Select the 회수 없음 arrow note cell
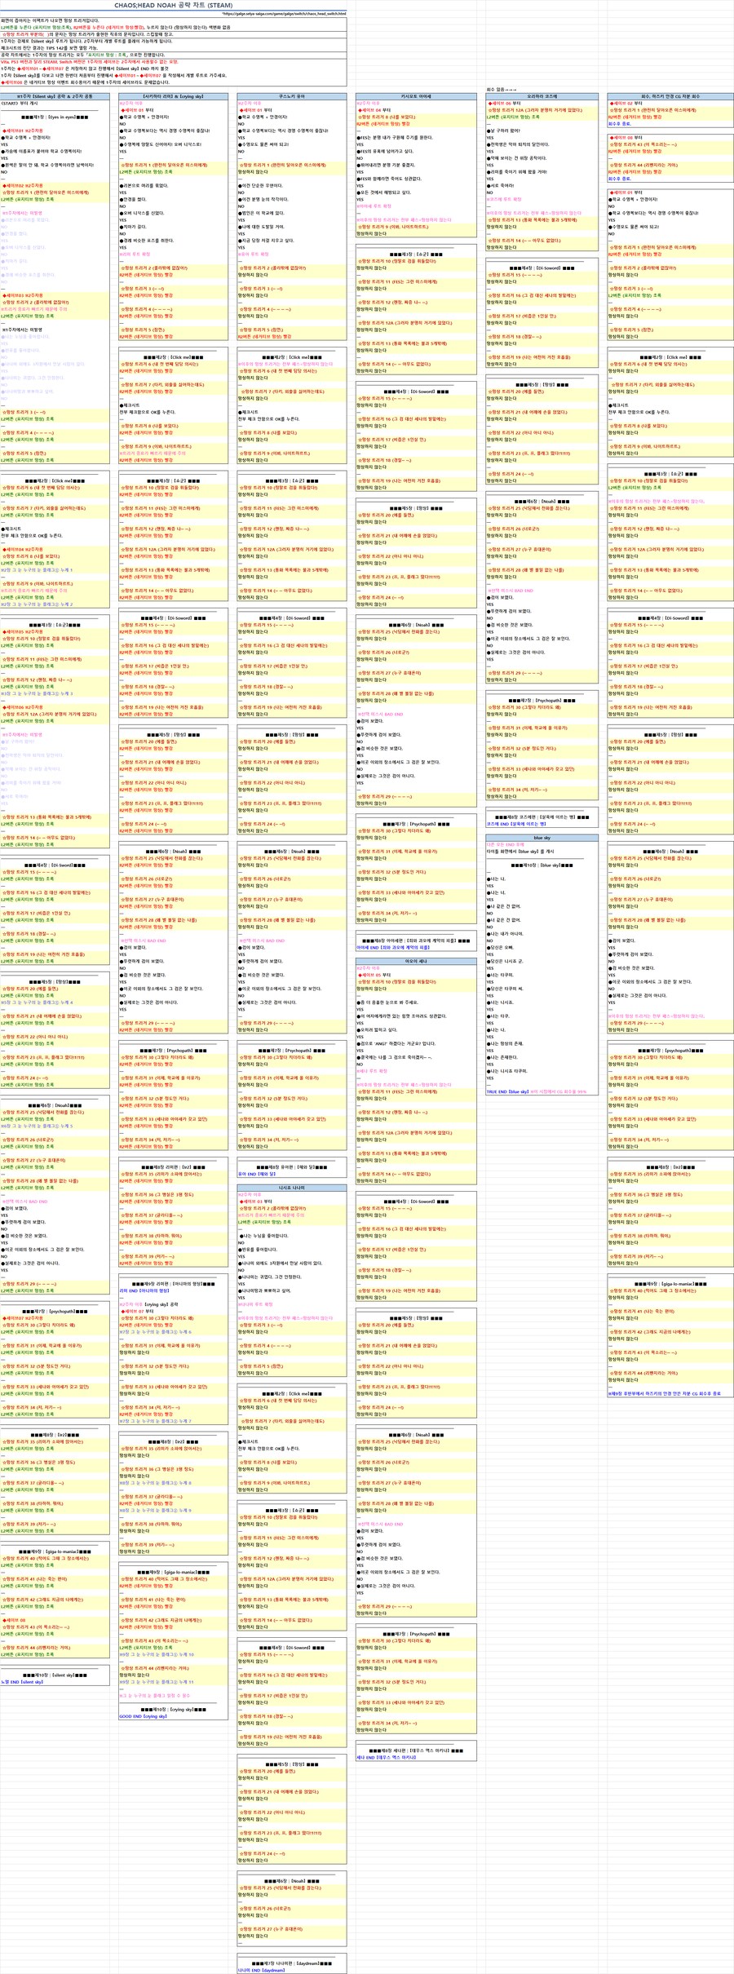 click(501, 89)
